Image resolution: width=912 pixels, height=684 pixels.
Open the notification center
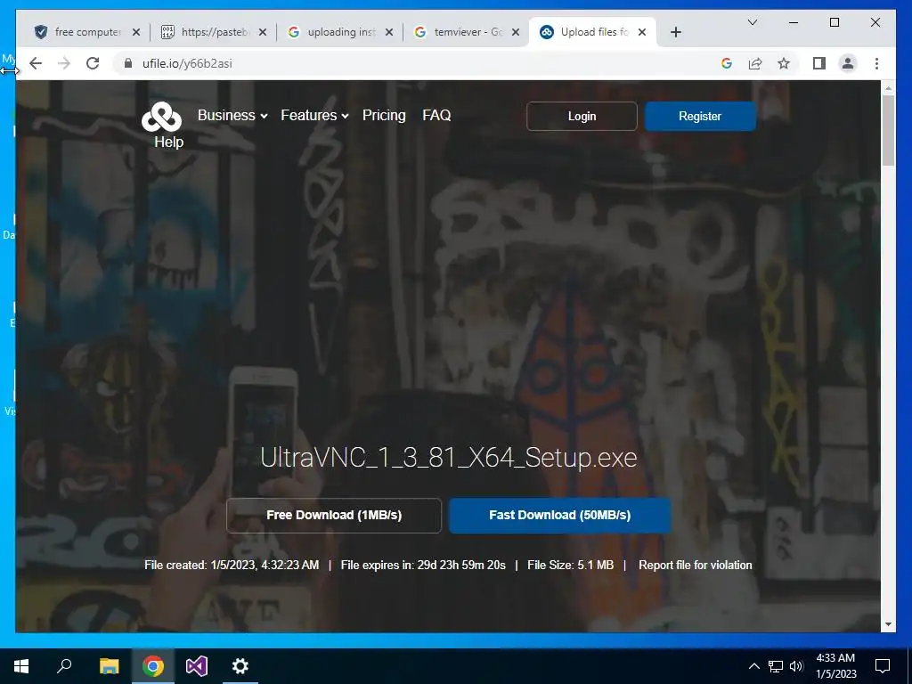(883, 666)
